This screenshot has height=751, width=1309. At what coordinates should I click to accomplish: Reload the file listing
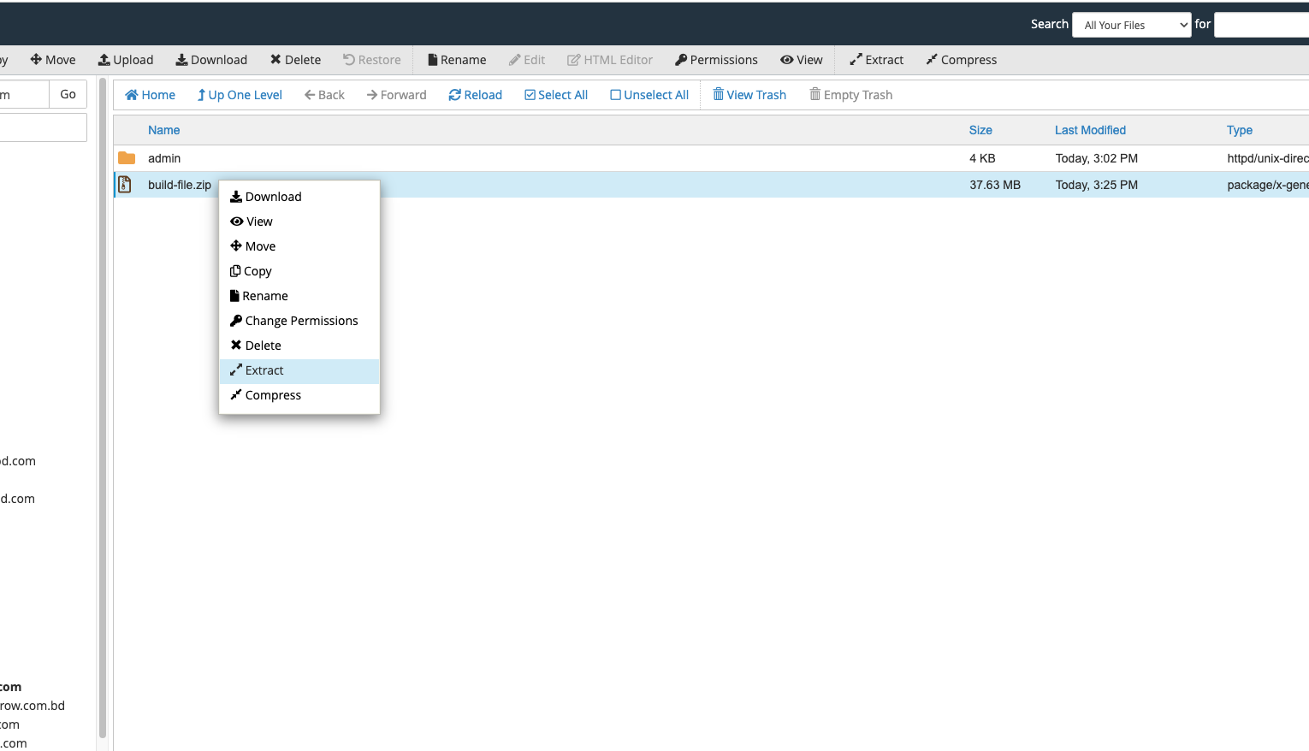[475, 95]
